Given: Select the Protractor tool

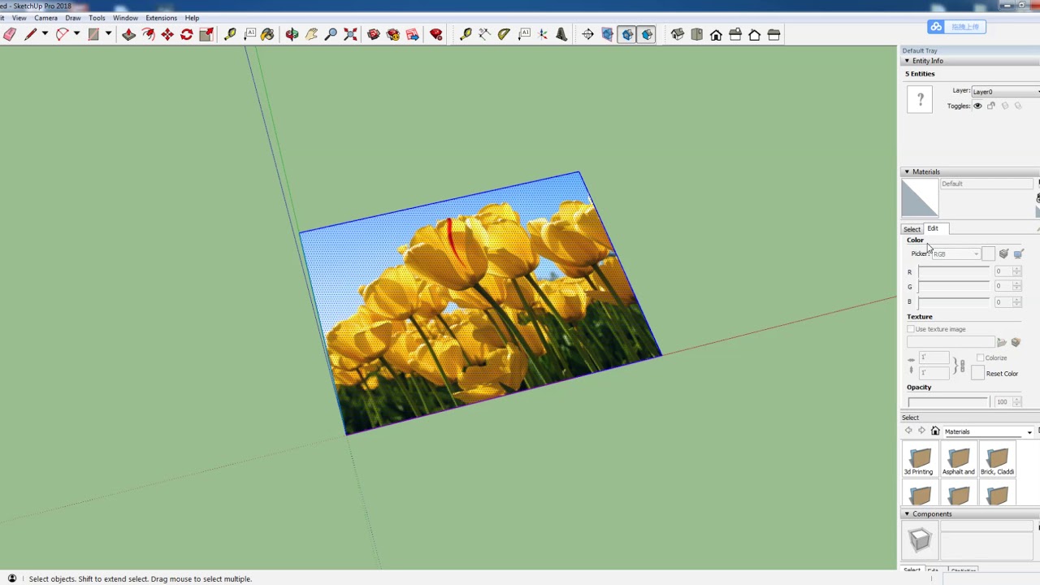Looking at the screenshot, I should click(x=504, y=34).
